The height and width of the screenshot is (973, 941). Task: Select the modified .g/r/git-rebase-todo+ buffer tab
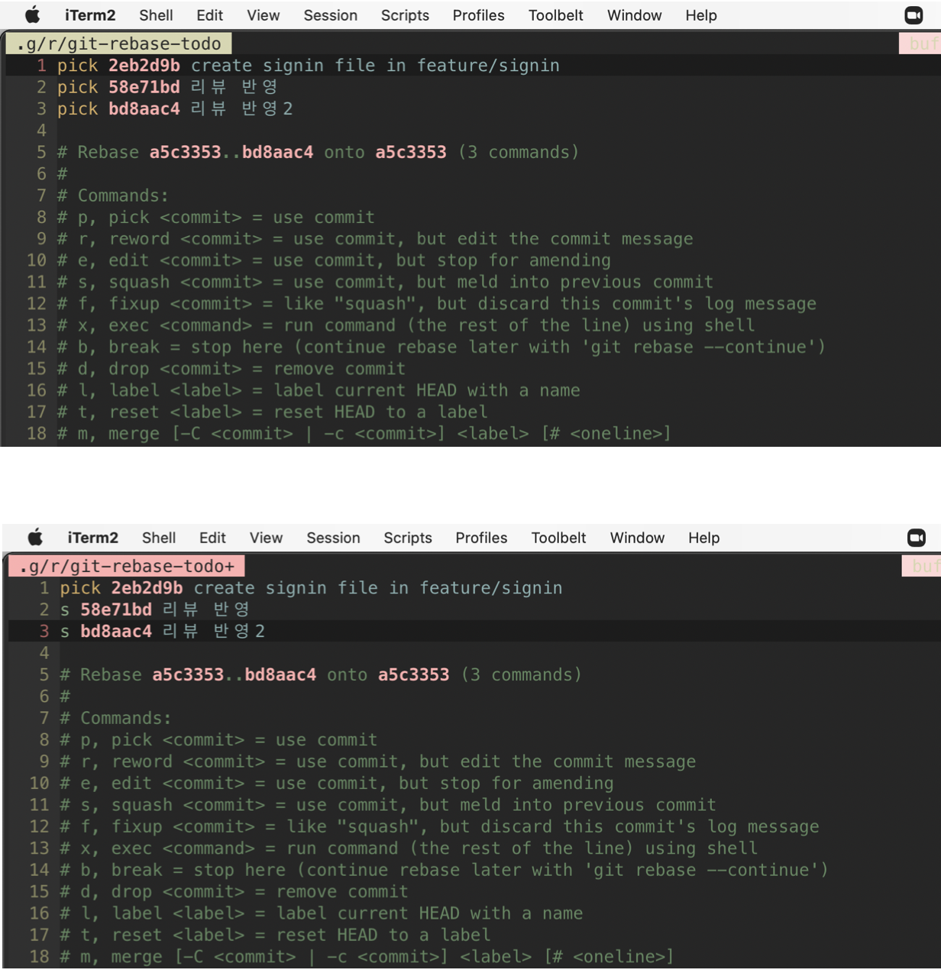(127, 566)
